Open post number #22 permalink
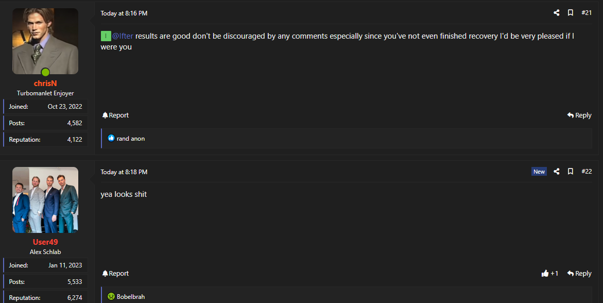Viewport: 603px width, 303px height. pyautogui.click(x=587, y=172)
